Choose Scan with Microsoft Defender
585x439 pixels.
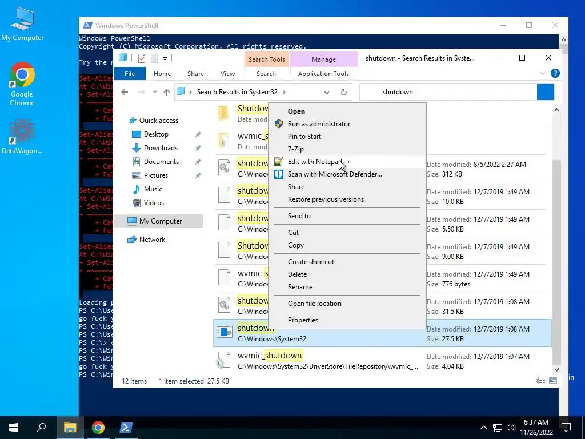347,174
